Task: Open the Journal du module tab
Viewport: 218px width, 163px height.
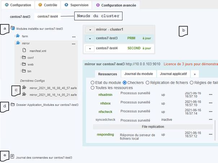Action: tap(139, 74)
